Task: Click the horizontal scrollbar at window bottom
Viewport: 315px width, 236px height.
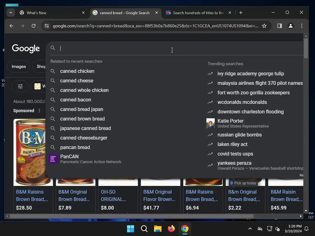Action: 132,216
